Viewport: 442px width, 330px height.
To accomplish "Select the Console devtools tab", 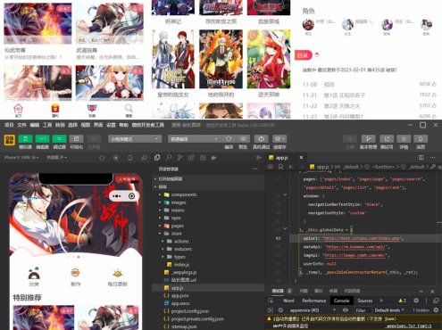I will pyautogui.click(x=341, y=301).
